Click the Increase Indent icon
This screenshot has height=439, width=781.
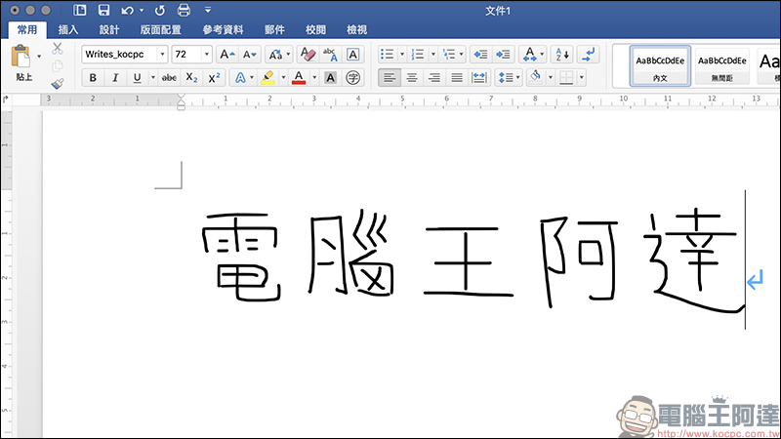pyautogui.click(x=503, y=55)
